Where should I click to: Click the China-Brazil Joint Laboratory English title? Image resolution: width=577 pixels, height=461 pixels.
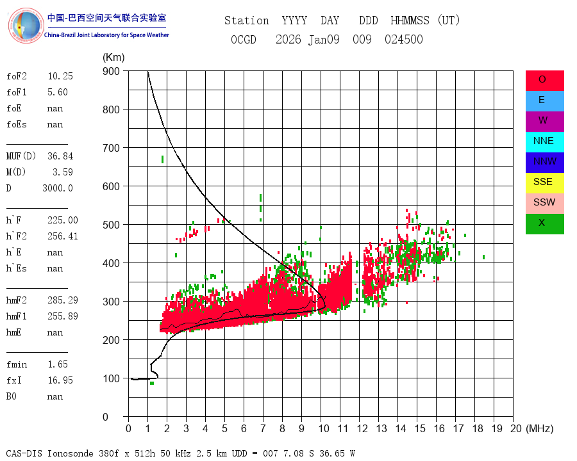click(x=106, y=35)
